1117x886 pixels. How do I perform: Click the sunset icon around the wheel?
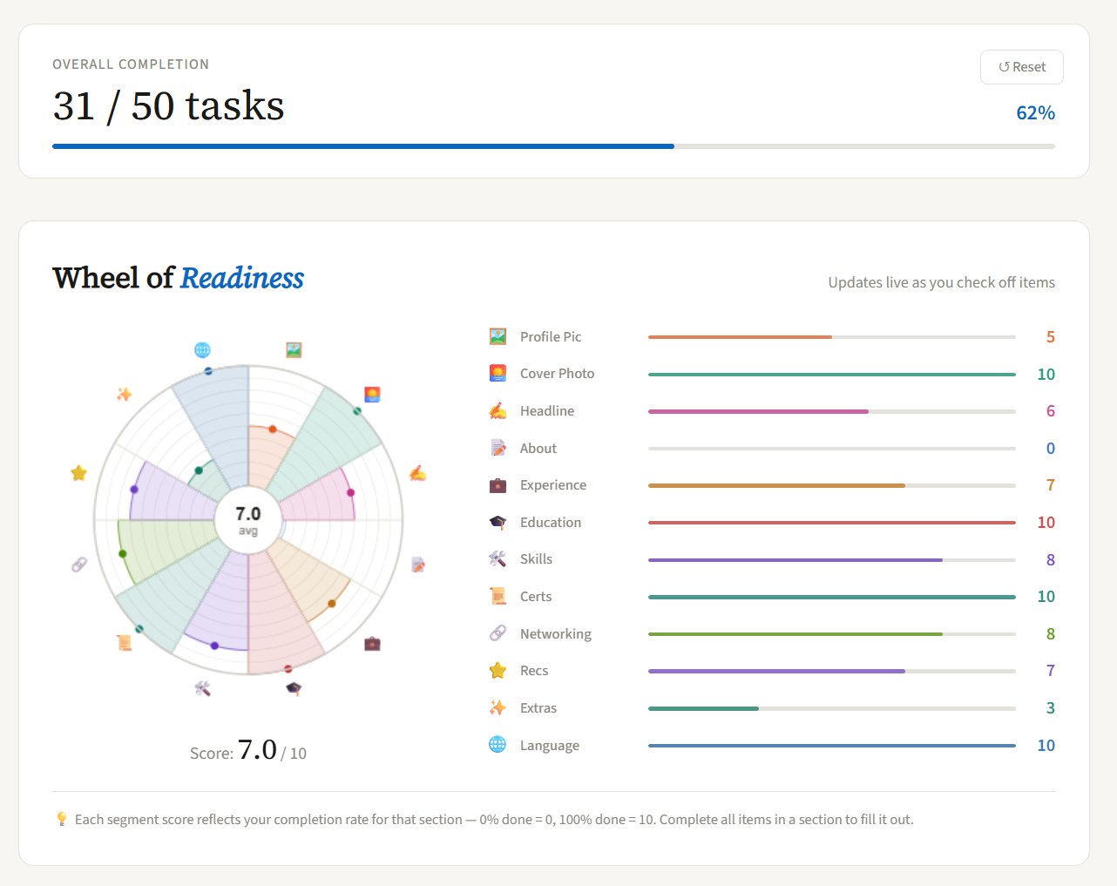tap(372, 394)
